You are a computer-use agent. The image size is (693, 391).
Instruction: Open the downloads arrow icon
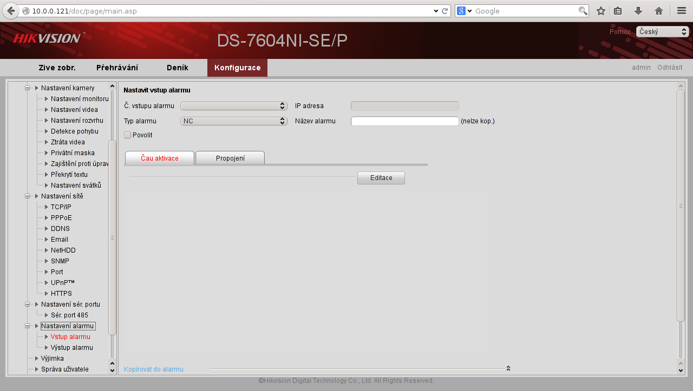pos(638,11)
